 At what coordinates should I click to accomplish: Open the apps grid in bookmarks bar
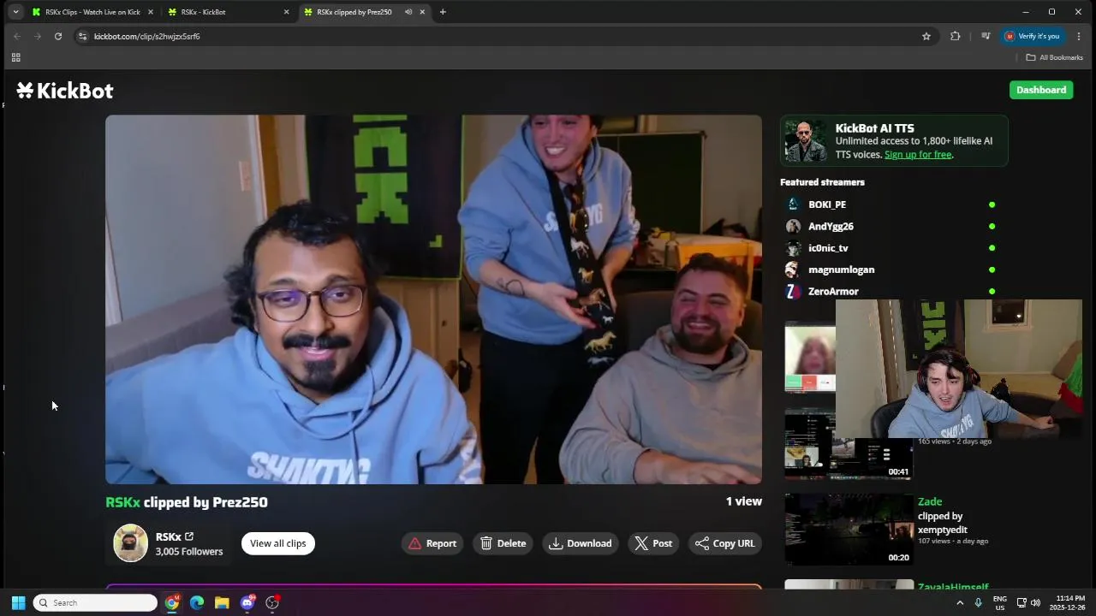click(15, 57)
